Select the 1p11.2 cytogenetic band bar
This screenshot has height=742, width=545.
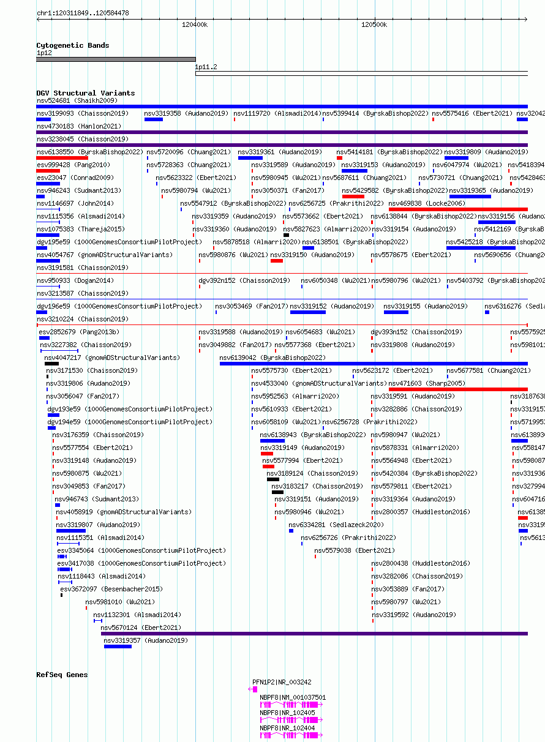point(361,73)
